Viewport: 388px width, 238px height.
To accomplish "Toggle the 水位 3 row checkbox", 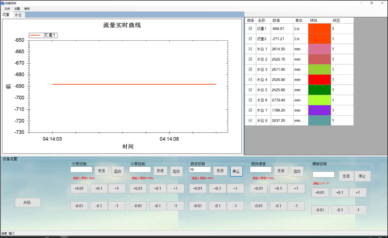I will [x=250, y=69].
